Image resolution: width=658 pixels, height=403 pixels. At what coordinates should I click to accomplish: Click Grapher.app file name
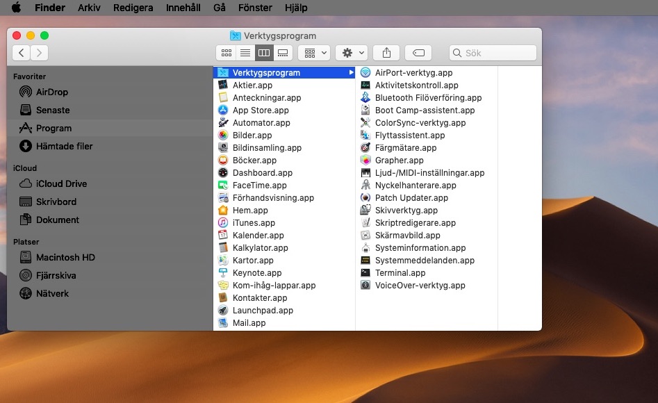(399, 161)
